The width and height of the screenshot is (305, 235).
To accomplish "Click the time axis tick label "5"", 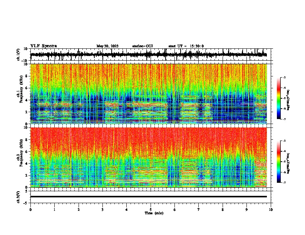I will tap(151, 210).
